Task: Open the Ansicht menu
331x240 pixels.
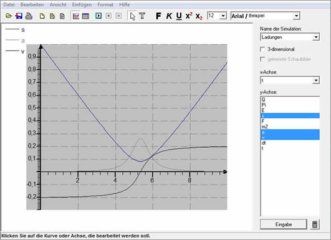Action: [58, 4]
